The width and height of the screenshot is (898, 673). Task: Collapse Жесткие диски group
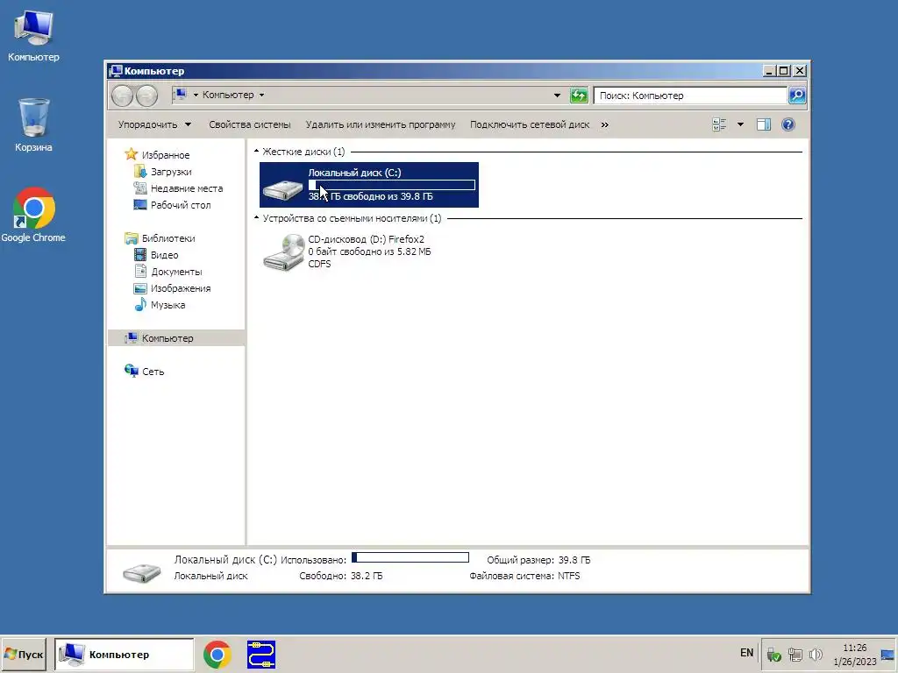[x=257, y=151]
